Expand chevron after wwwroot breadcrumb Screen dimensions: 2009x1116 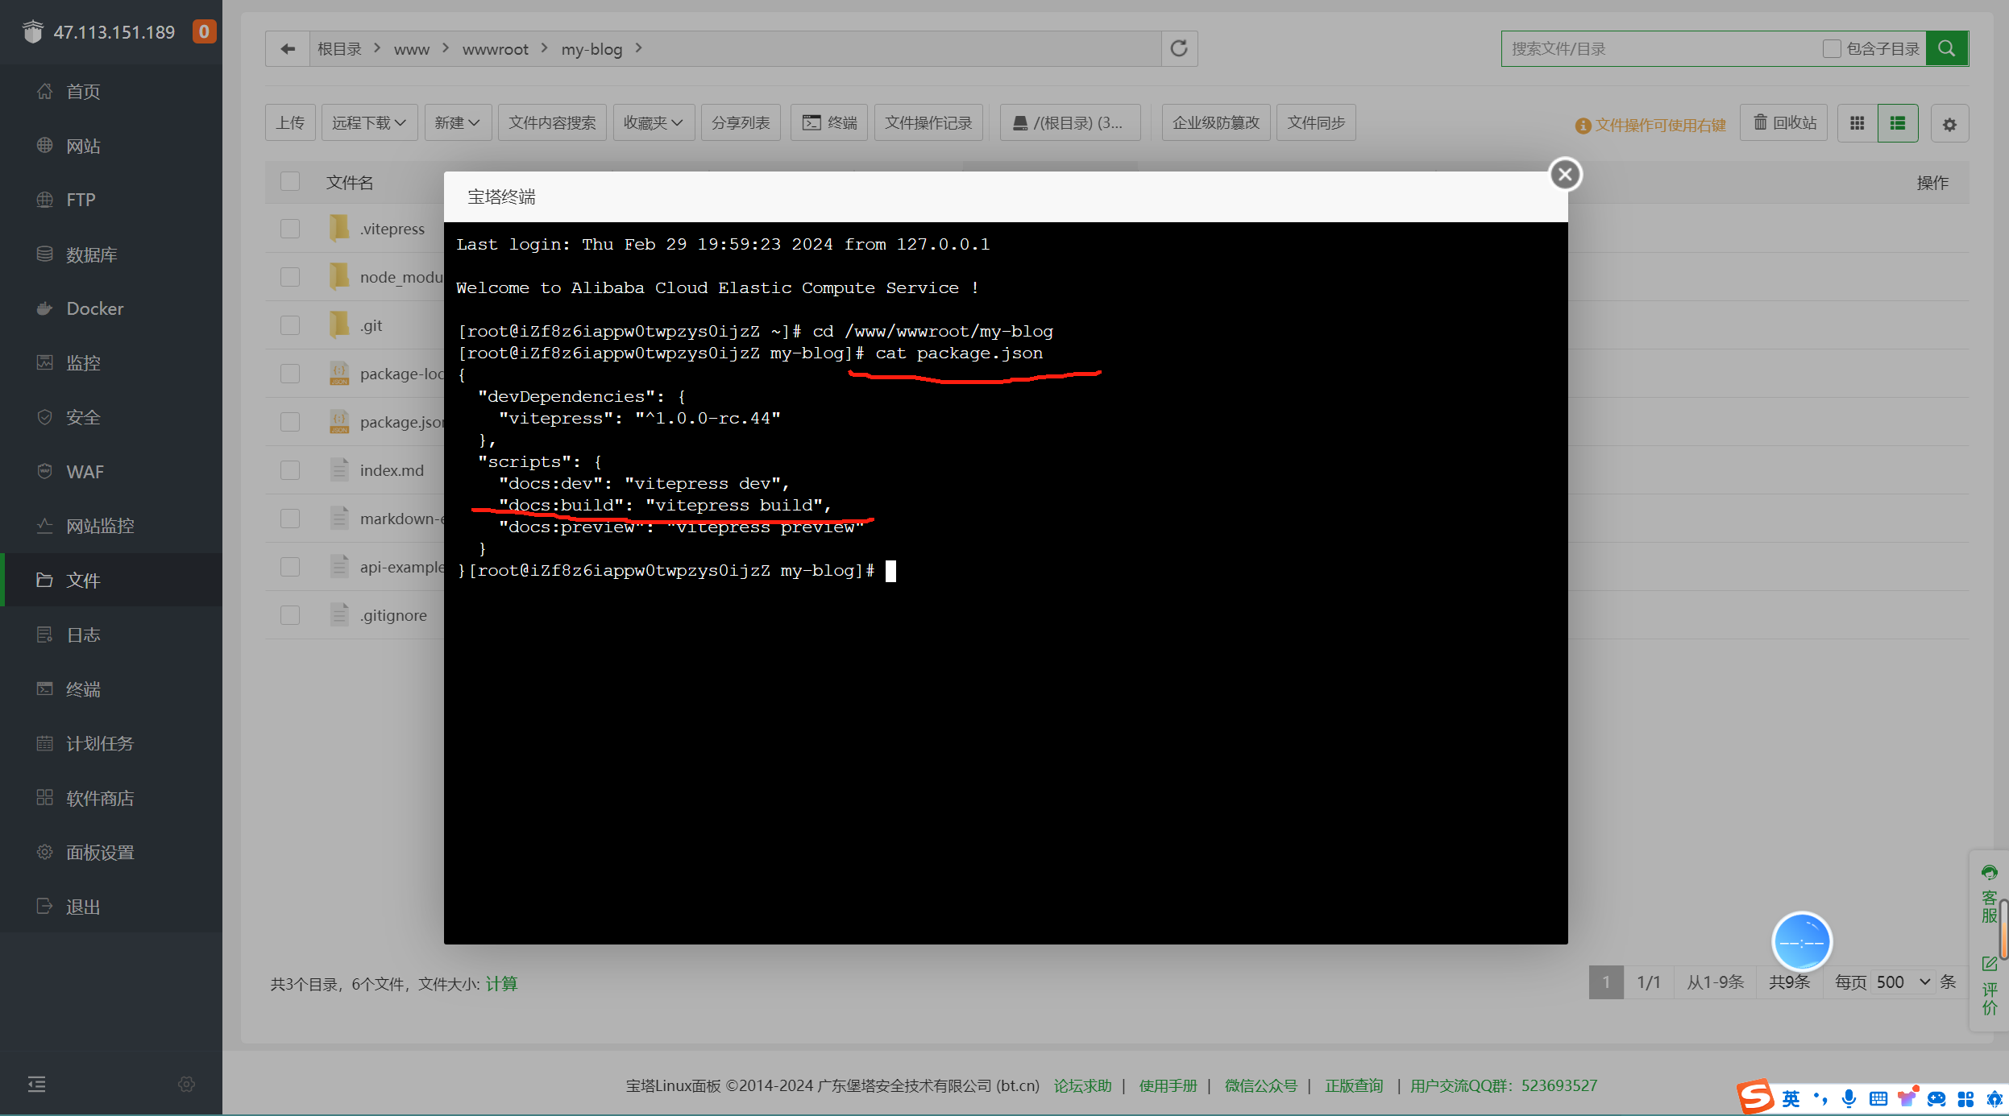click(x=544, y=48)
